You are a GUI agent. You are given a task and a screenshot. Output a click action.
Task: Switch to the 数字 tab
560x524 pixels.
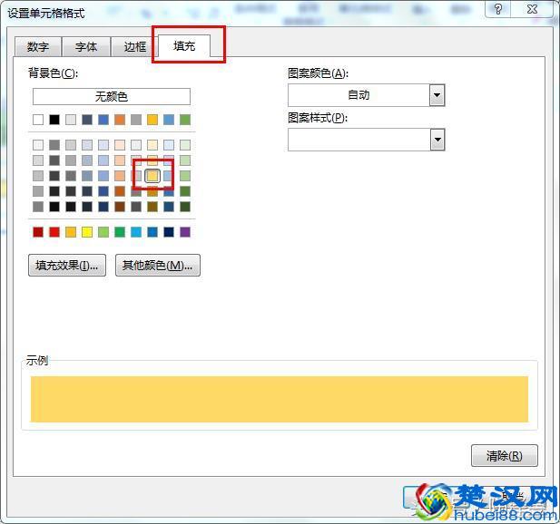point(38,46)
